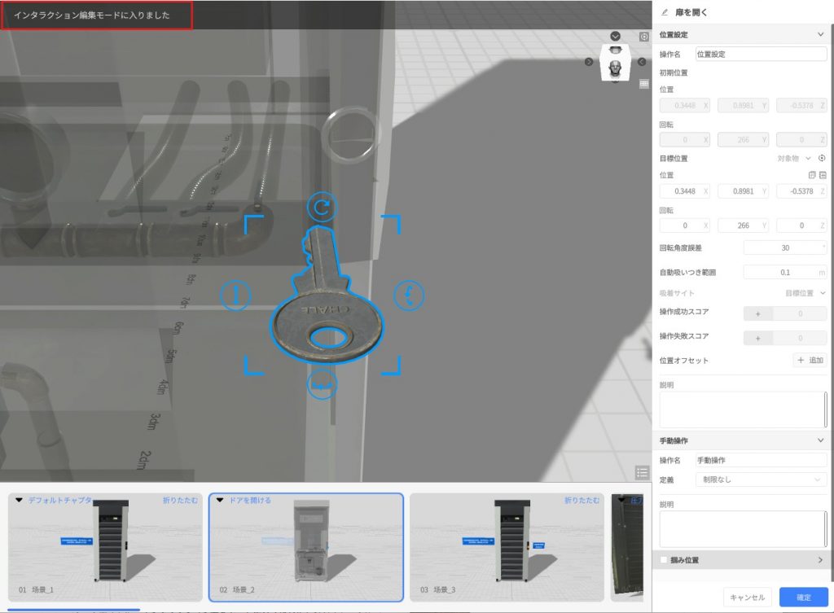Click the copy position icon above target fields

tap(811, 175)
